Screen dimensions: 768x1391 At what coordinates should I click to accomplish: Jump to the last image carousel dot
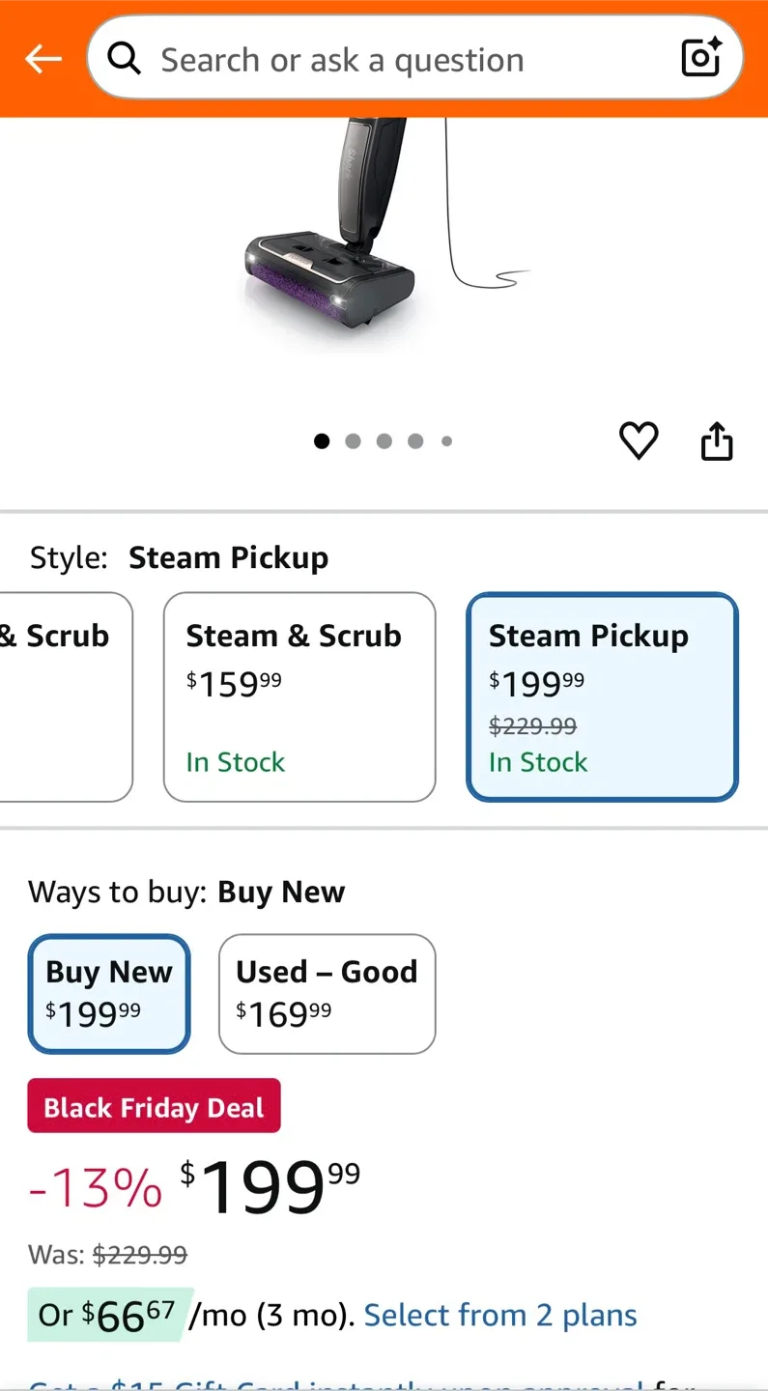pyautogui.click(x=446, y=440)
